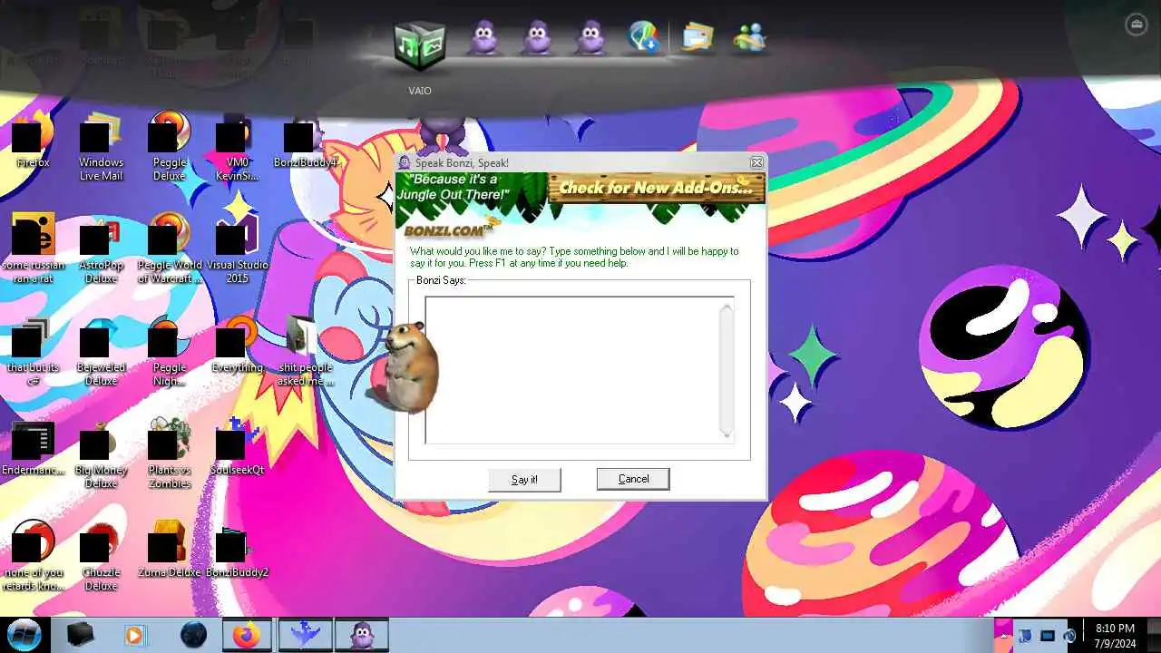
Task: Open the Messenger people icon in the dock
Action: (749, 39)
